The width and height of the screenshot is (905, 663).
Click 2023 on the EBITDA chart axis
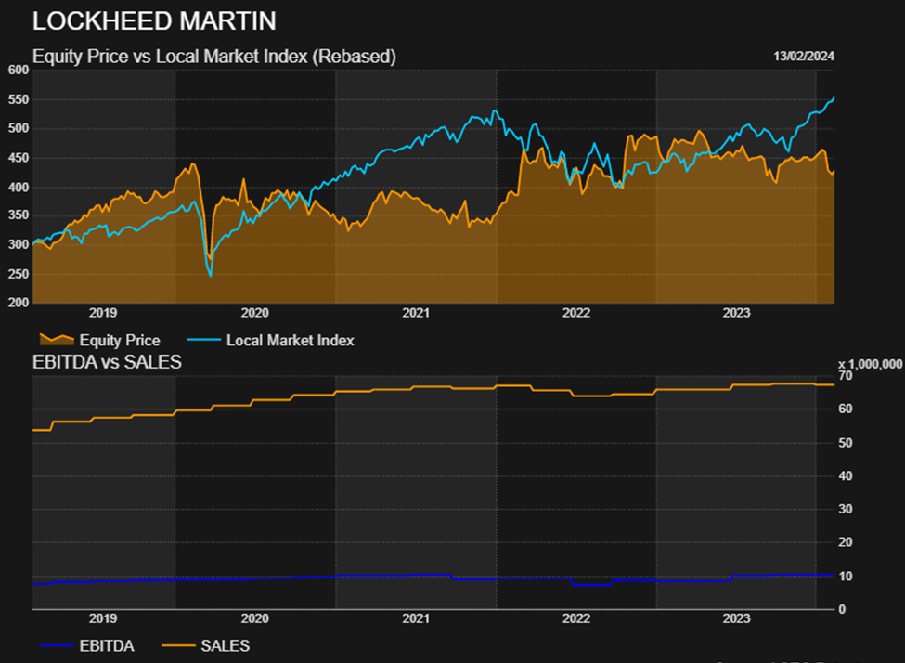click(x=736, y=618)
